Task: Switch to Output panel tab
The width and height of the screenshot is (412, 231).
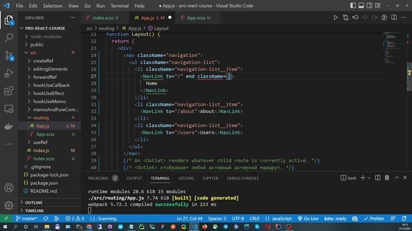Action: (x=134, y=178)
